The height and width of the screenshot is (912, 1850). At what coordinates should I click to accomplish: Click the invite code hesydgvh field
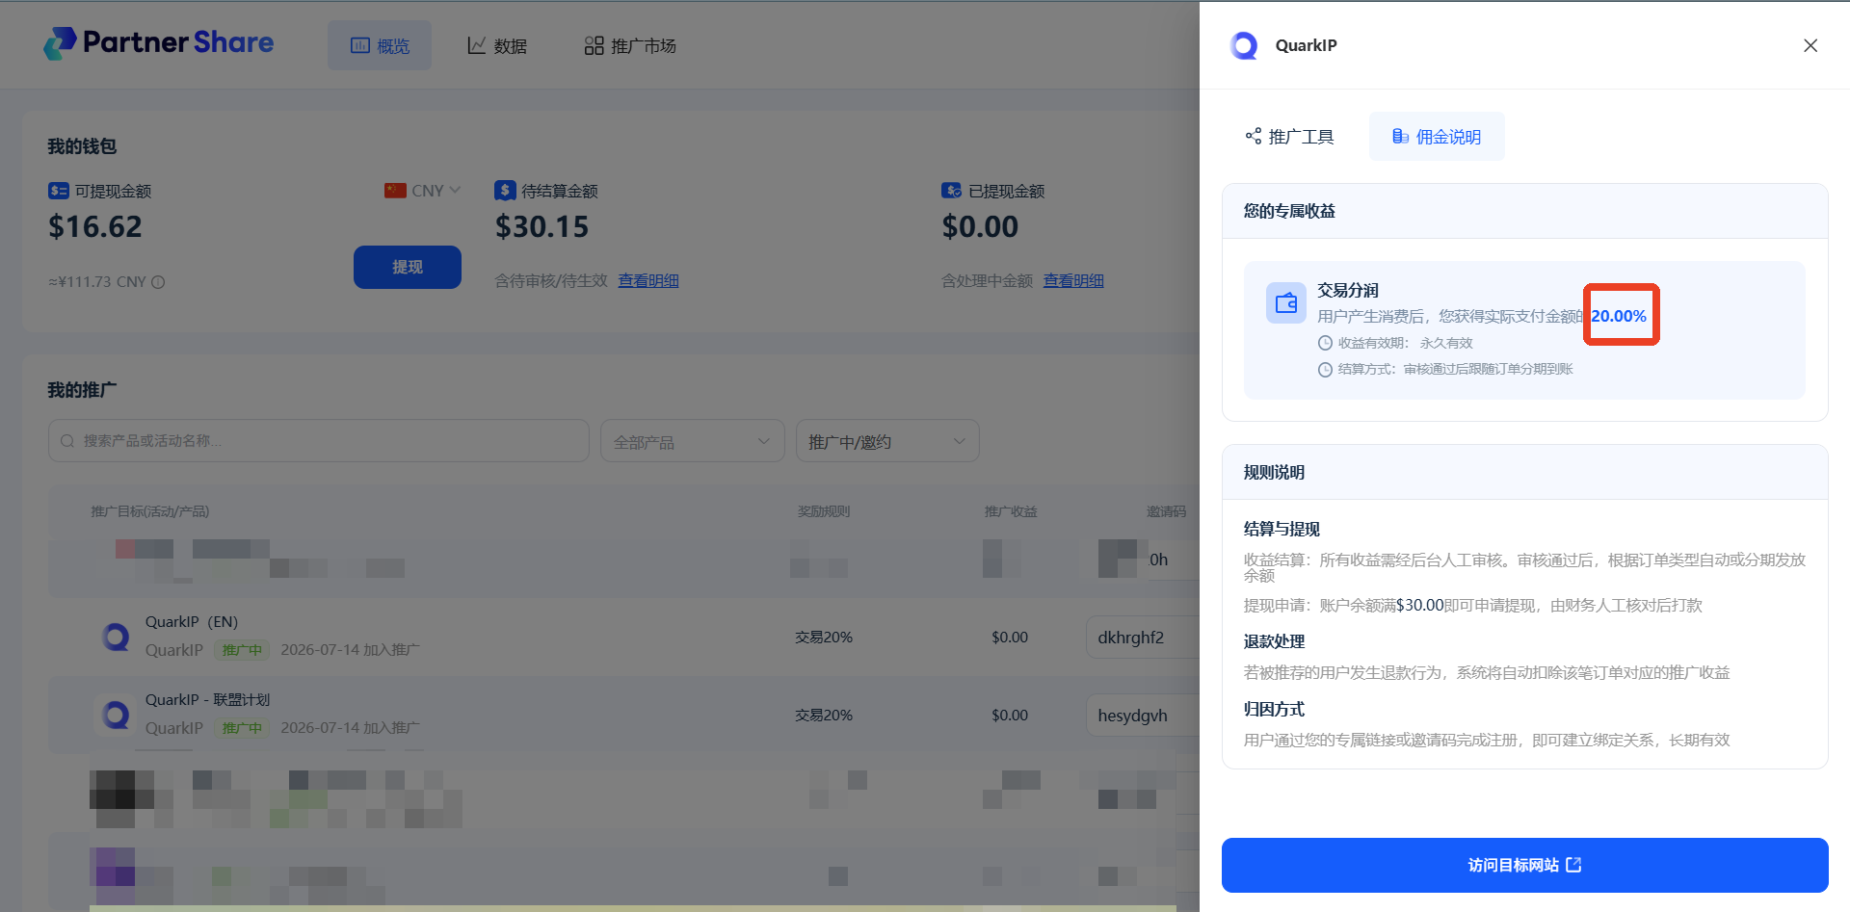click(x=1143, y=716)
